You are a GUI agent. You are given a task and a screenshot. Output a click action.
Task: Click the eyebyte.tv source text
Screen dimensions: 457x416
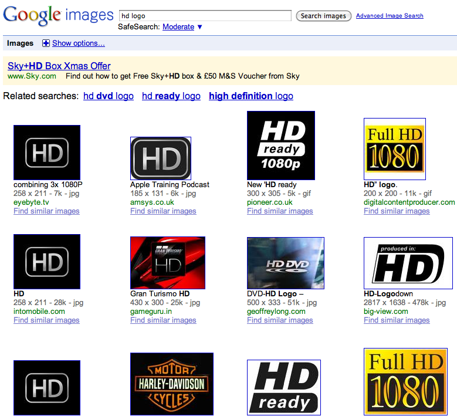pyautogui.click(x=31, y=202)
